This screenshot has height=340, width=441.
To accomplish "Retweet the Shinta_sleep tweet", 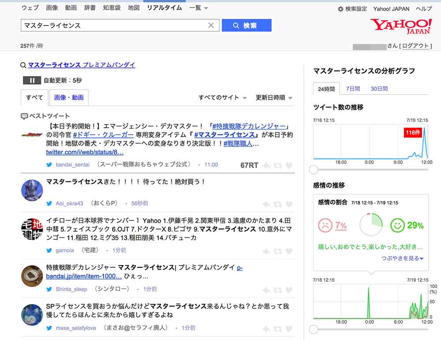I will click(x=277, y=290).
